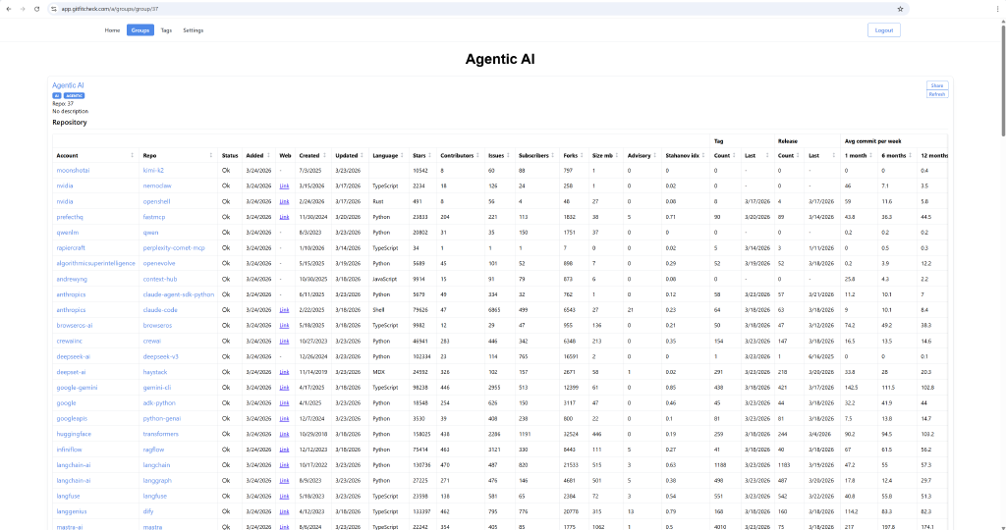Screen dimensions: 1006x530
Task: Open the haystack repo link
Action: (155, 372)
